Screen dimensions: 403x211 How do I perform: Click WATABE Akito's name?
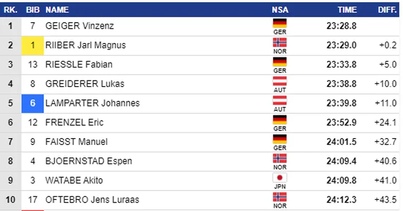(74, 180)
